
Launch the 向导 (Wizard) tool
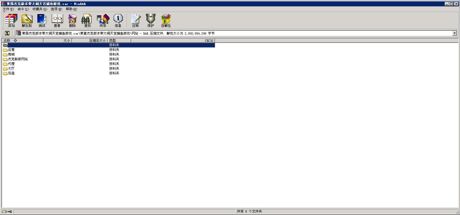pos(103,21)
